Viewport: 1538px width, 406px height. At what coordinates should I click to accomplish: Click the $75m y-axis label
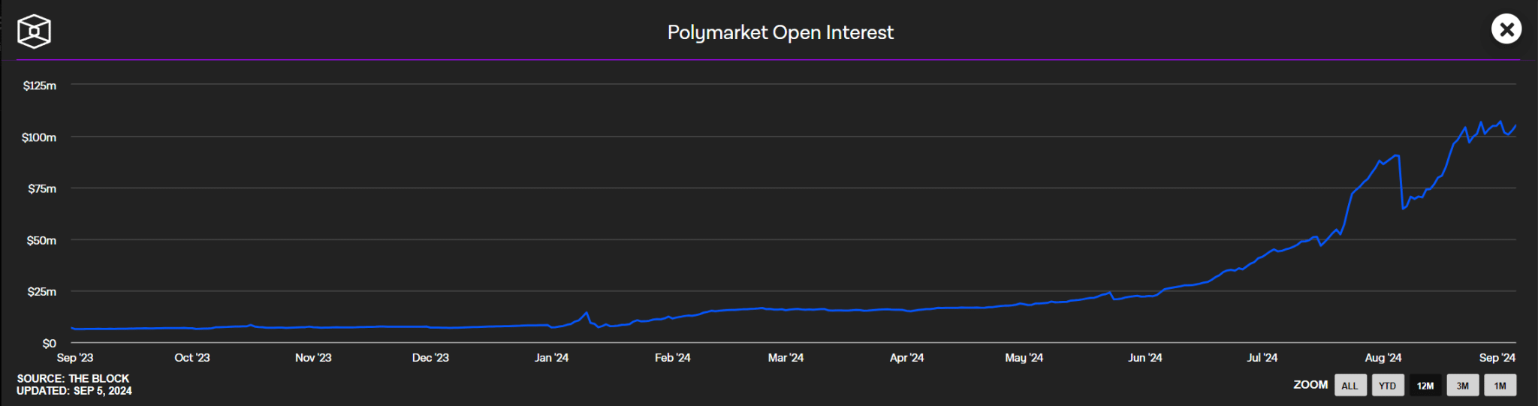coord(42,188)
